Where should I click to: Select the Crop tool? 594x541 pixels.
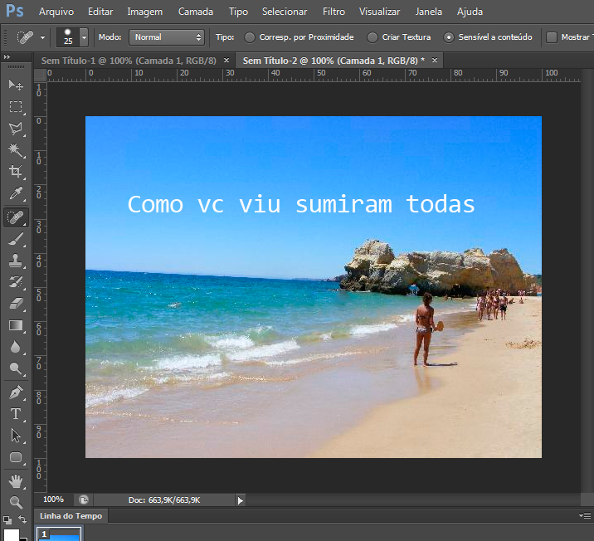16,171
